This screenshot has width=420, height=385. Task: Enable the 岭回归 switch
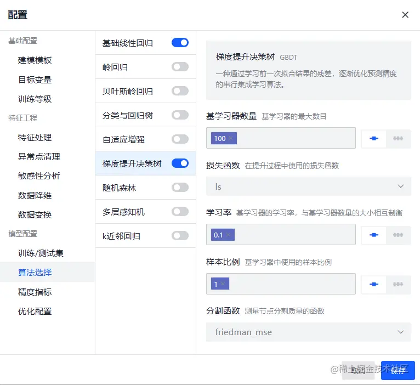(x=180, y=67)
